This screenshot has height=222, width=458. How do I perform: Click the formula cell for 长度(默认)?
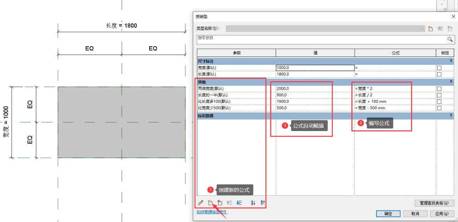pyautogui.click(x=395, y=74)
